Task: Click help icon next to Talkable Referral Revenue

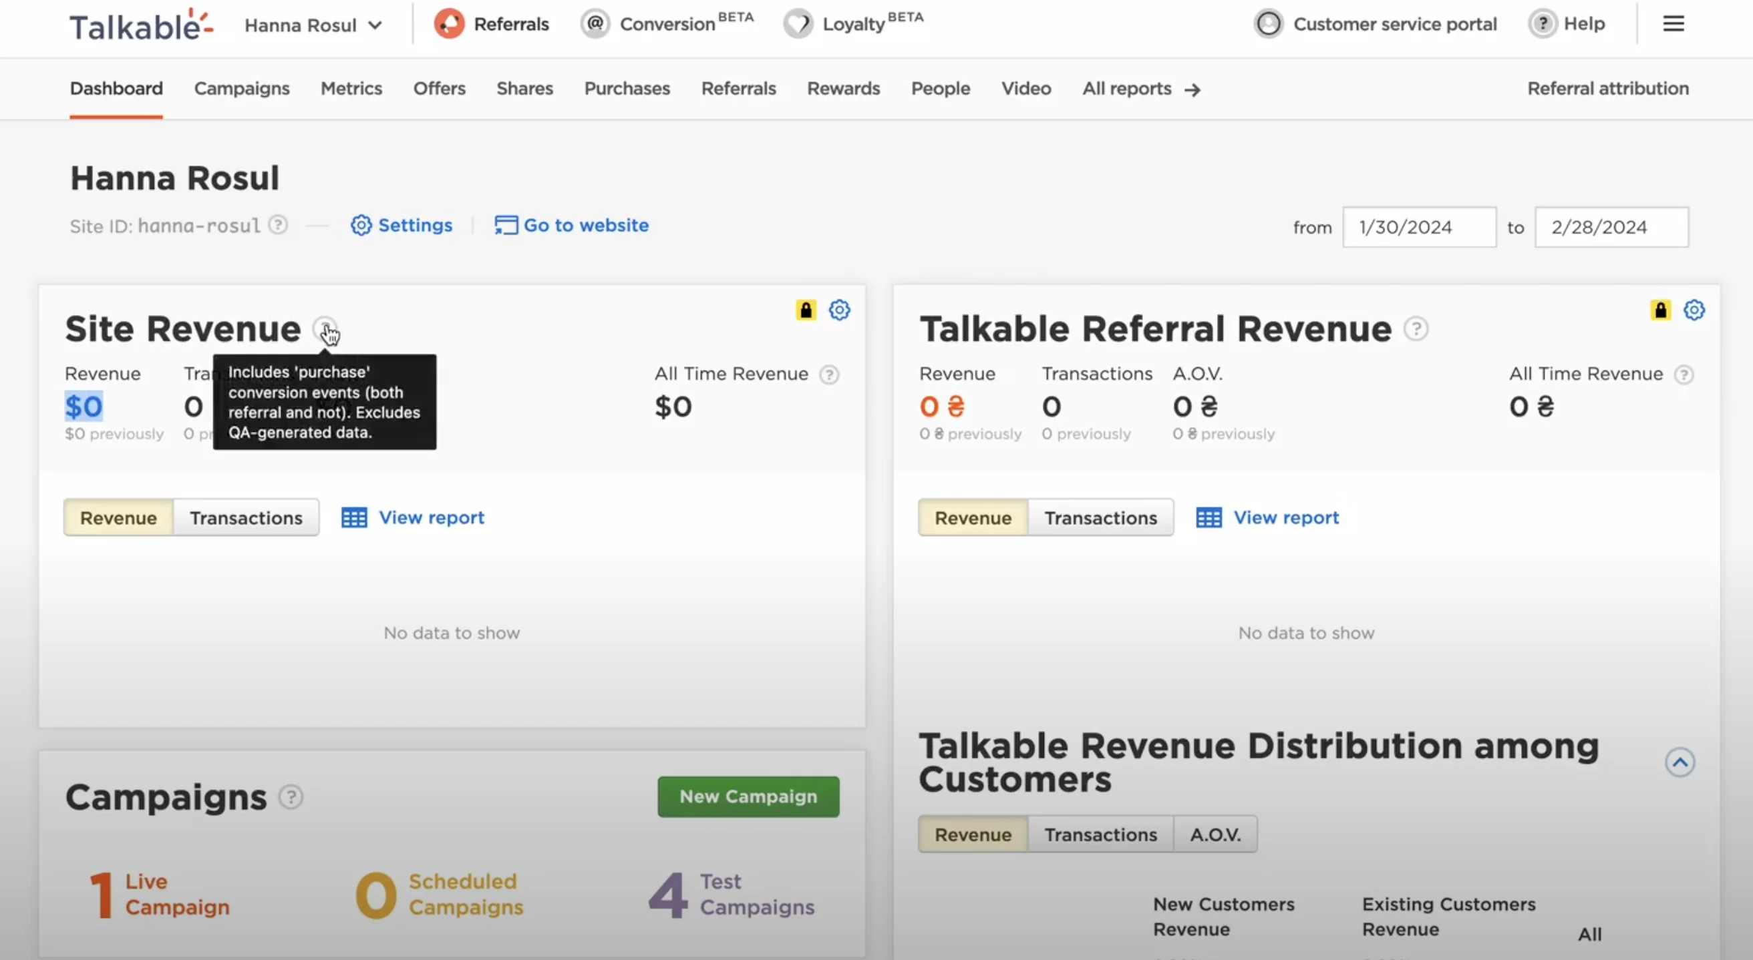Action: pyautogui.click(x=1416, y=329)
